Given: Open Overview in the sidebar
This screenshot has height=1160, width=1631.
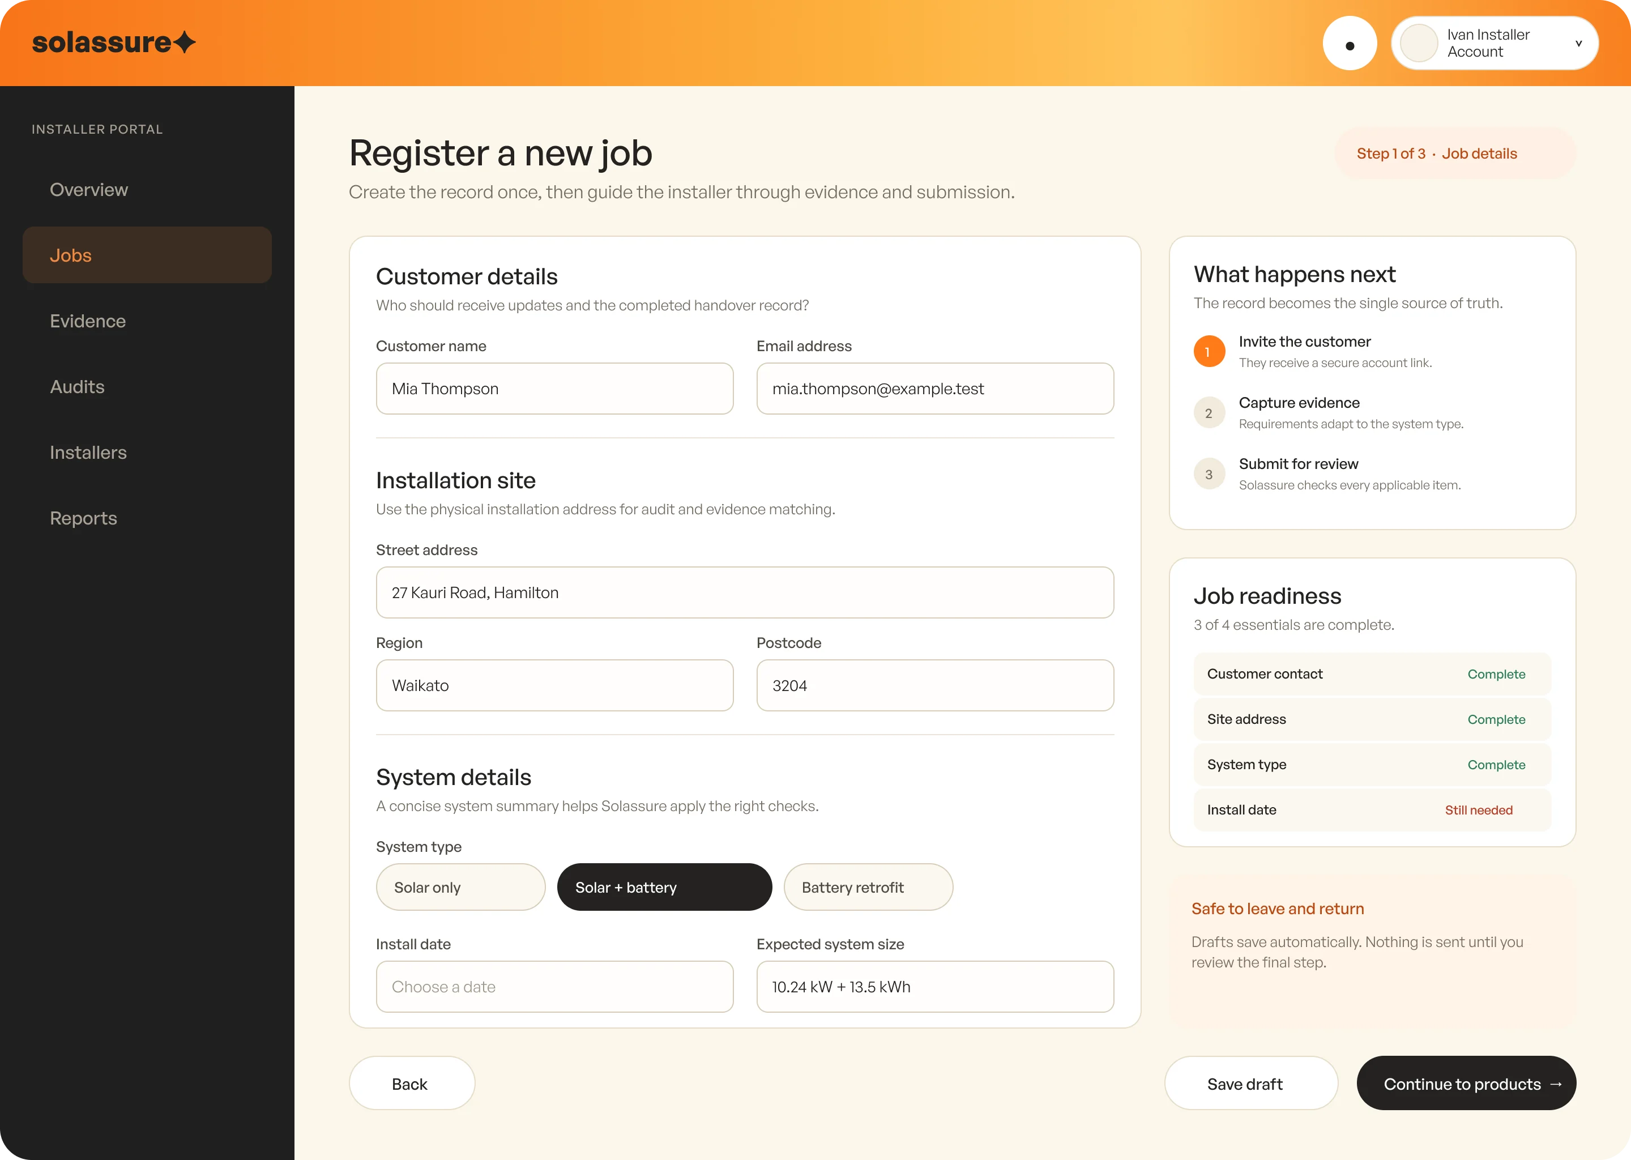Looking at the screenshot, I should pyautogui.click(x=147, y=189).
